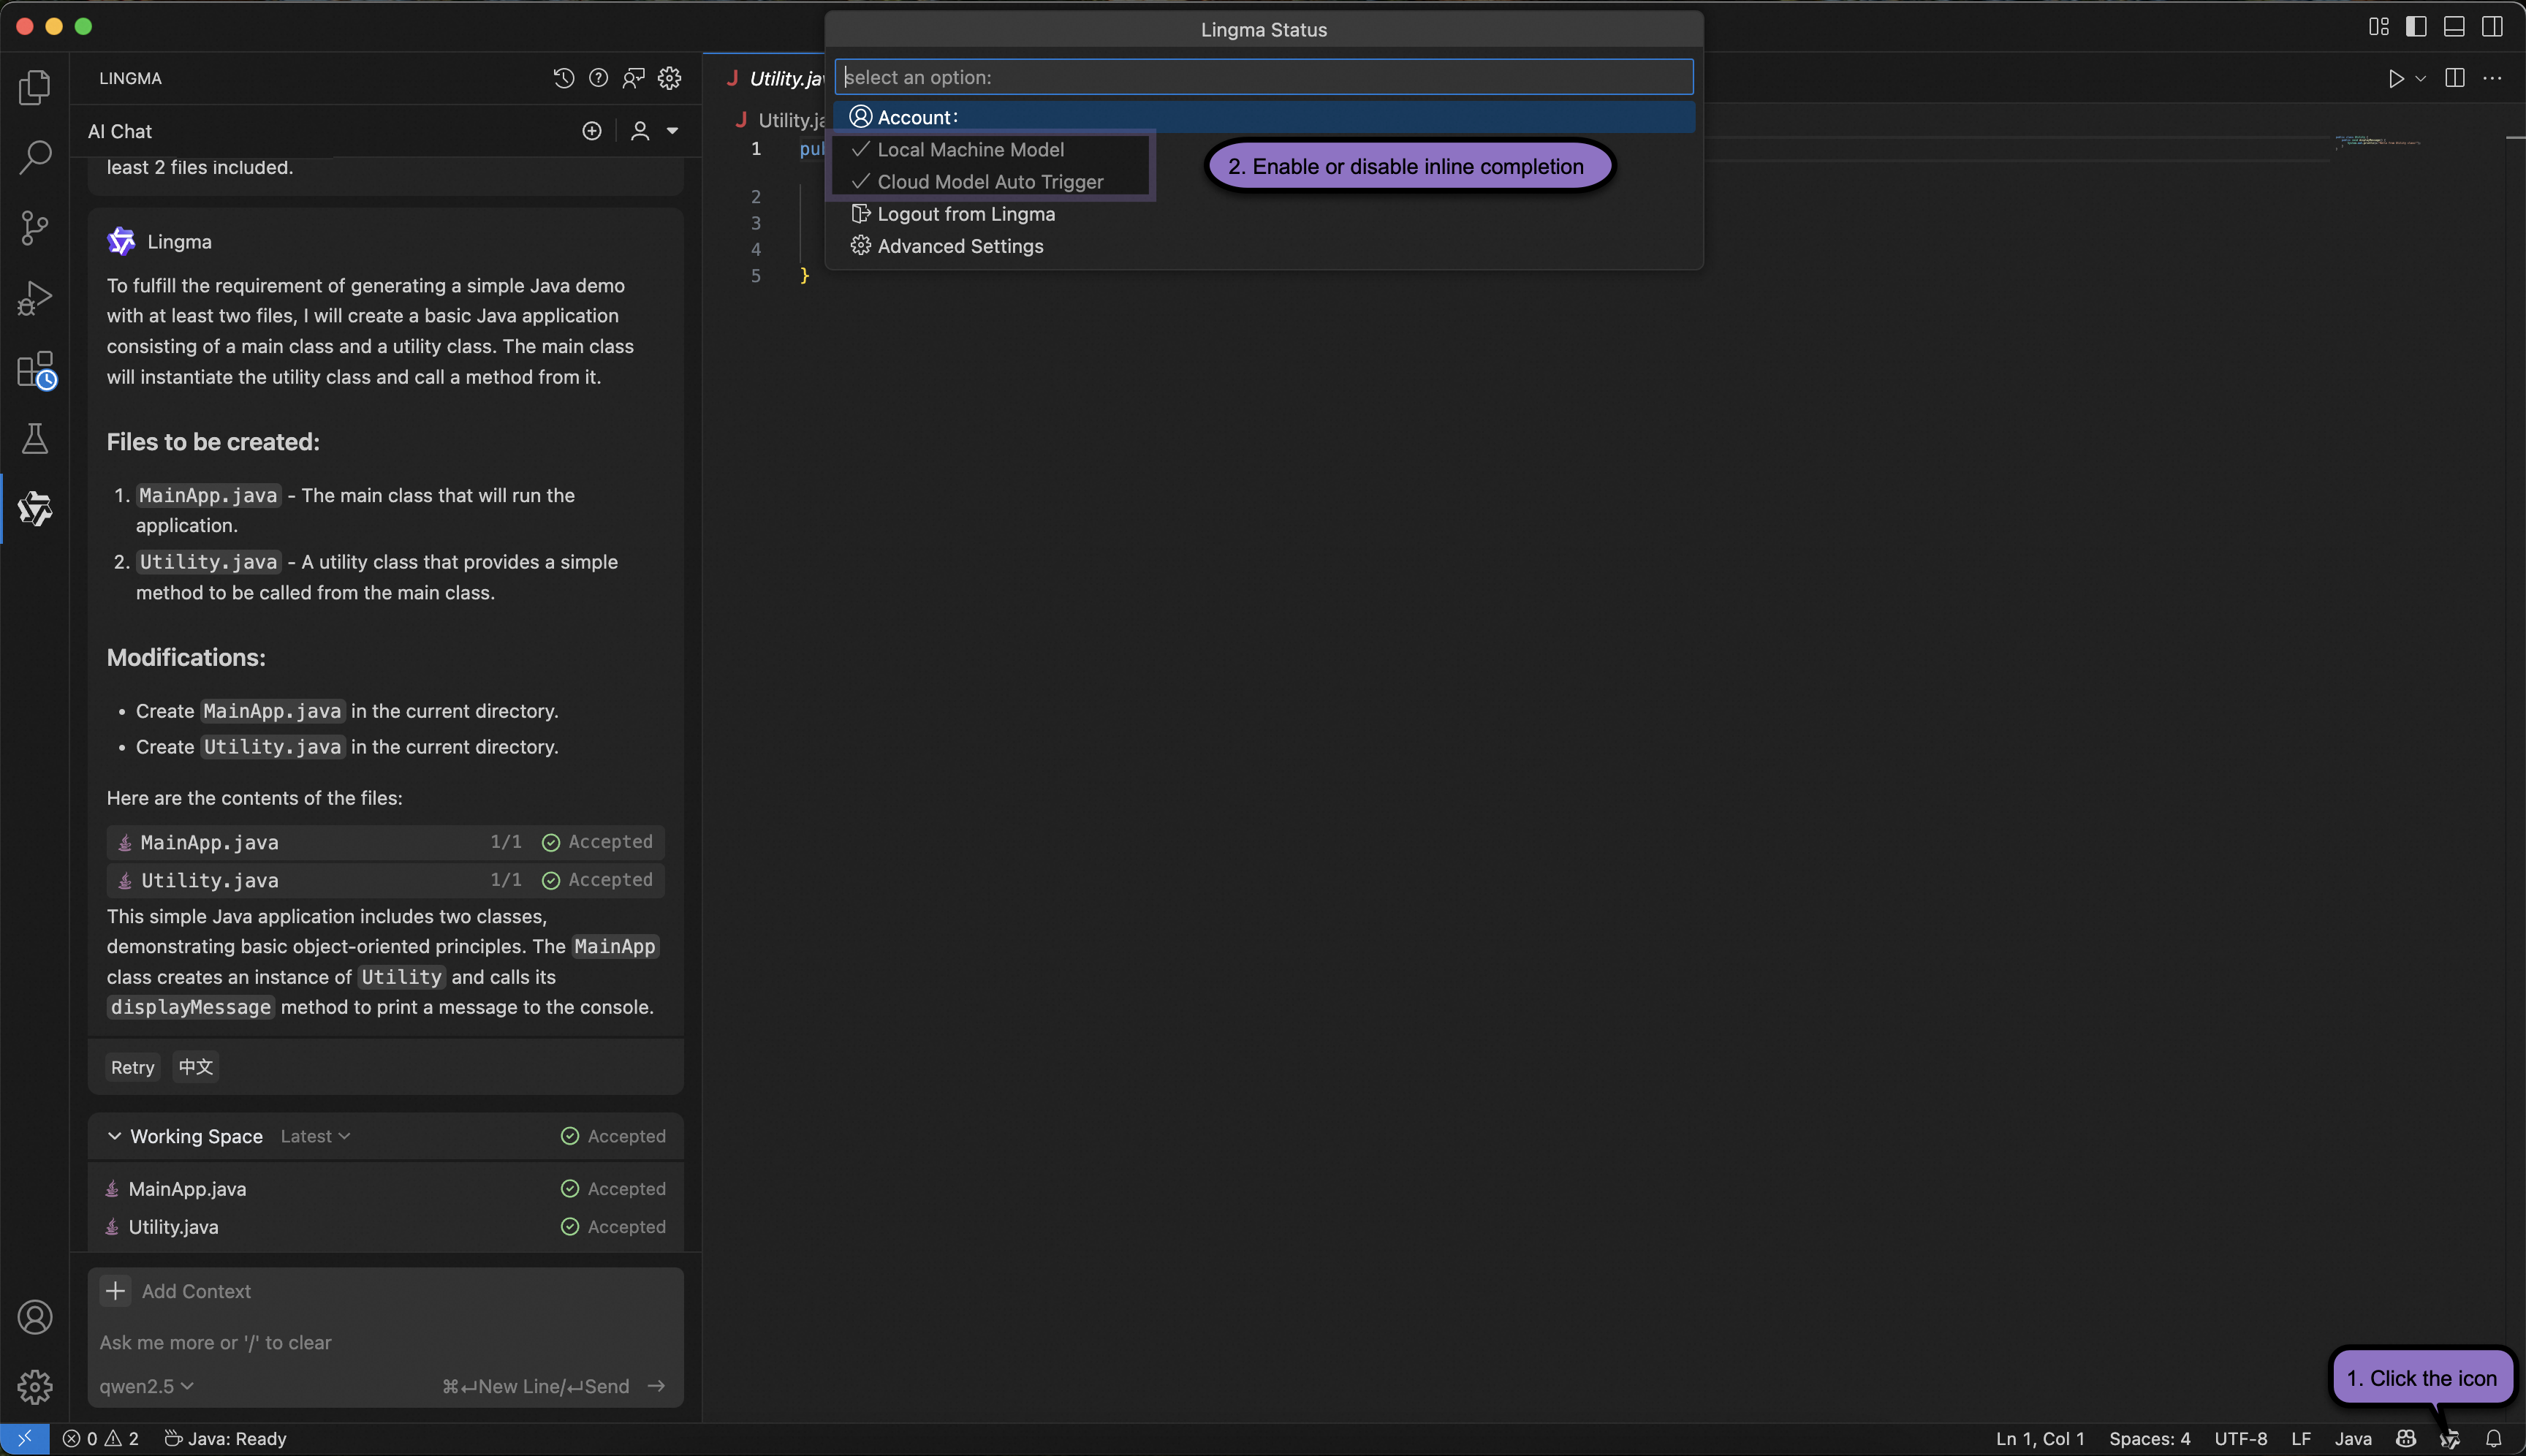Image resolution: width=2526 pixels, height=1456 pixels.
Task: Open the Source Control view
Action: (x=35, y=228)
